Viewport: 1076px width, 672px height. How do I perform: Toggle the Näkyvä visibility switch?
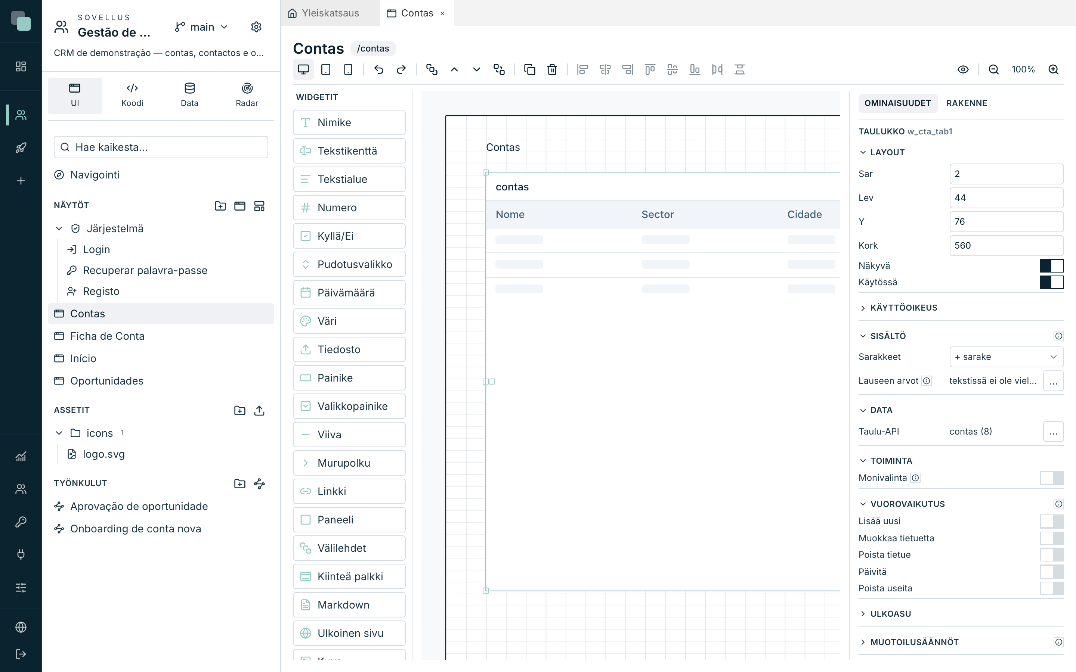click(1052, 266)
